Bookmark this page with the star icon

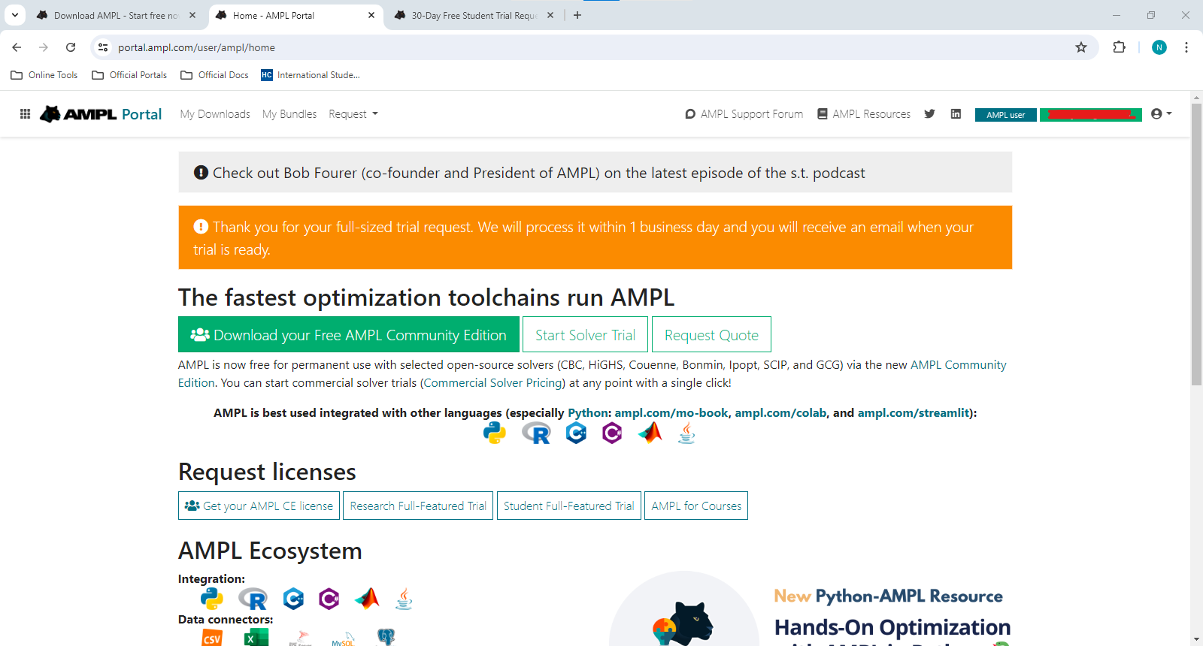click(x=1081, y=47)
